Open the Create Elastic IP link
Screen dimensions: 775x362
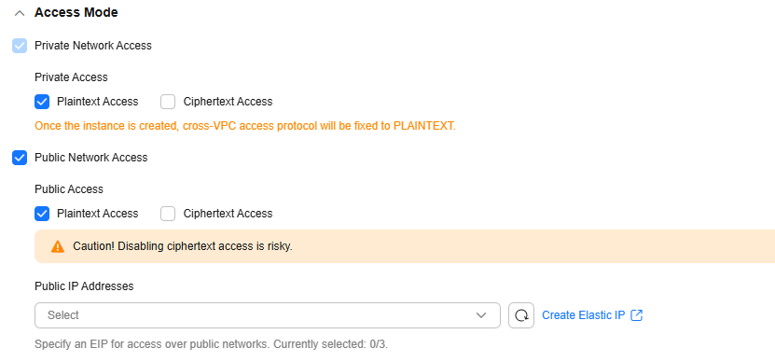pos(583,315)
